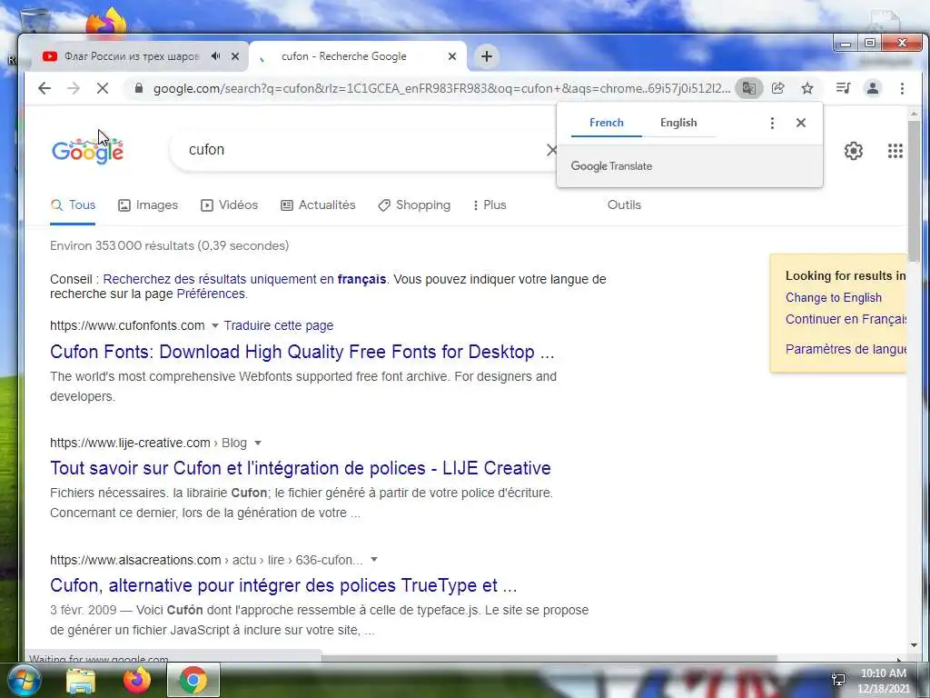Viewport: 930px width, 698px height.
Task: Select the Tous search tab
Action: pos(73,204)
